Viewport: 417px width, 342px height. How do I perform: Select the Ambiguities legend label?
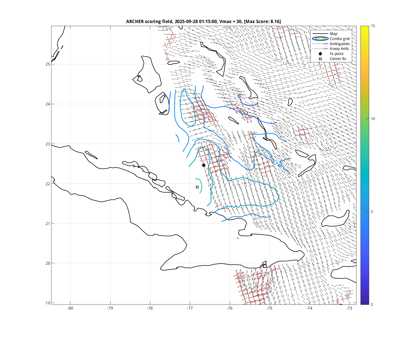click(340, 44)
